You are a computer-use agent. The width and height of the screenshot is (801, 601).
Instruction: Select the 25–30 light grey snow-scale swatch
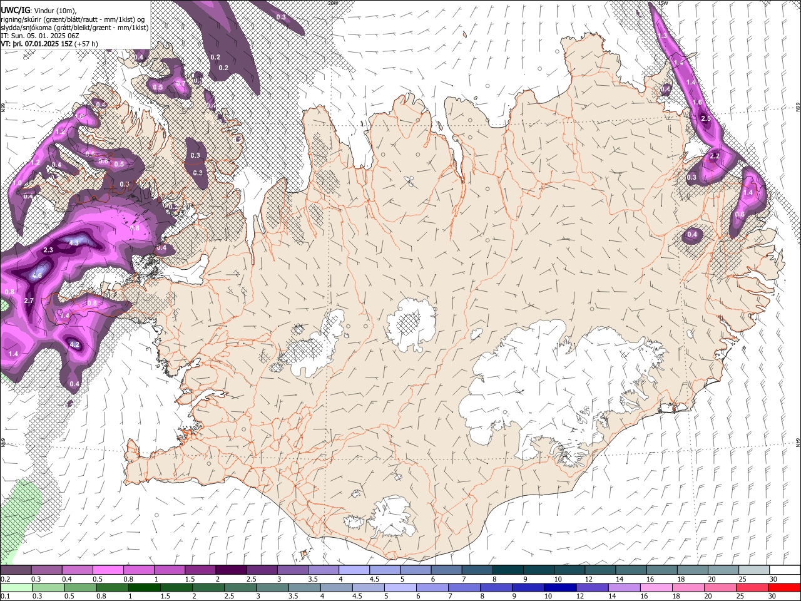pos(754,570)
